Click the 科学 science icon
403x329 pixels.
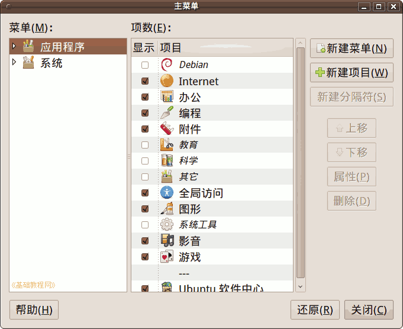pyautogui.click(x=166, y=160)
